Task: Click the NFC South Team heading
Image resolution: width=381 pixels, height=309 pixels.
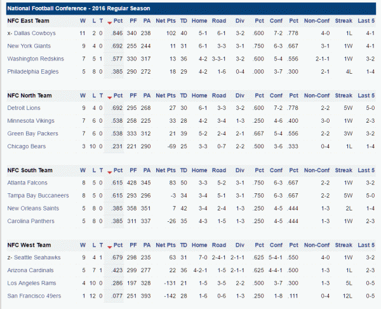Action: coord(30,170)
